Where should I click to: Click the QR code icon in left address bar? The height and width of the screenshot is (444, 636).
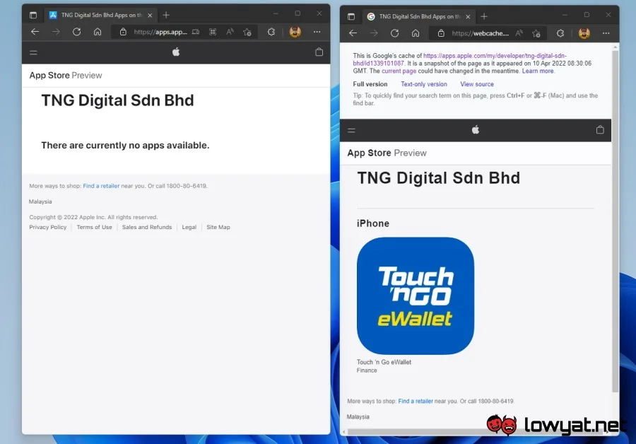[x=213, y=32]
